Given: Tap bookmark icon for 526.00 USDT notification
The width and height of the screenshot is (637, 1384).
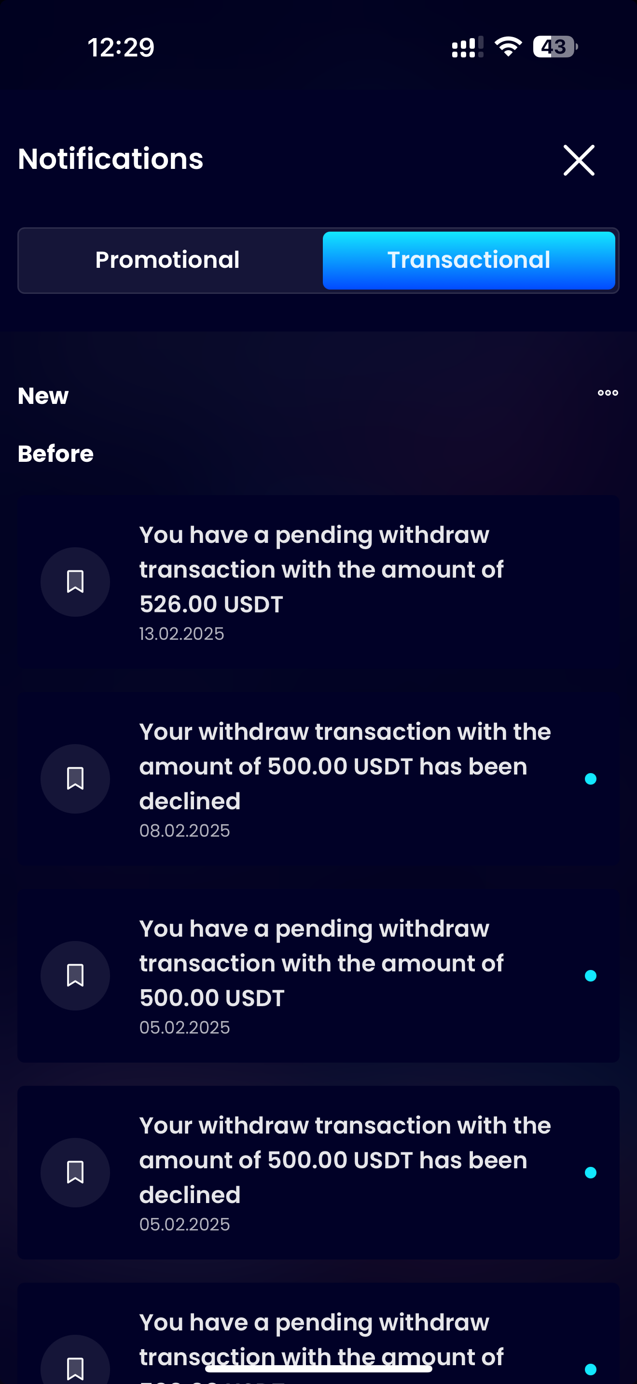Looking at the screenshot, I should [75, 582].
